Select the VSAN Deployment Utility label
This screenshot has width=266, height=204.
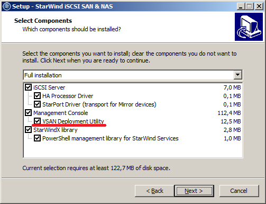(73, 121)
